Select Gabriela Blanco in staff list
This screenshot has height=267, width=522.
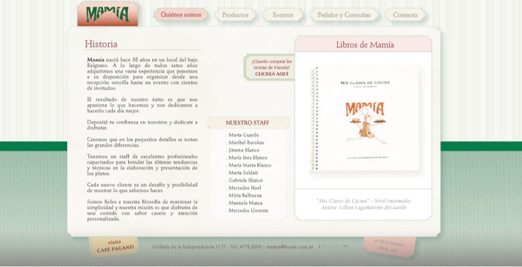(245, 180)
